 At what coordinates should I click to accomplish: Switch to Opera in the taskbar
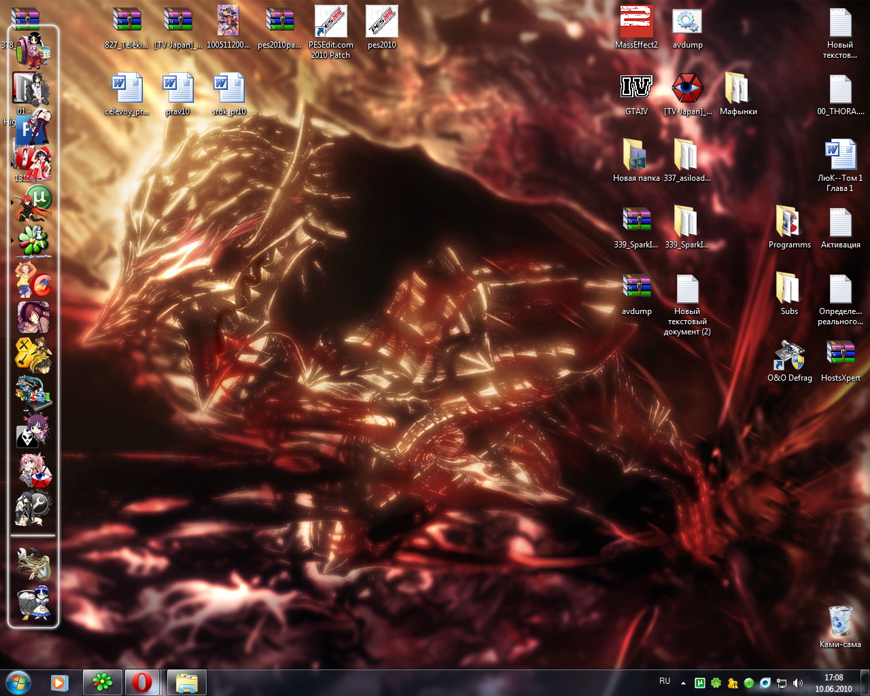[x=143, y=682]
